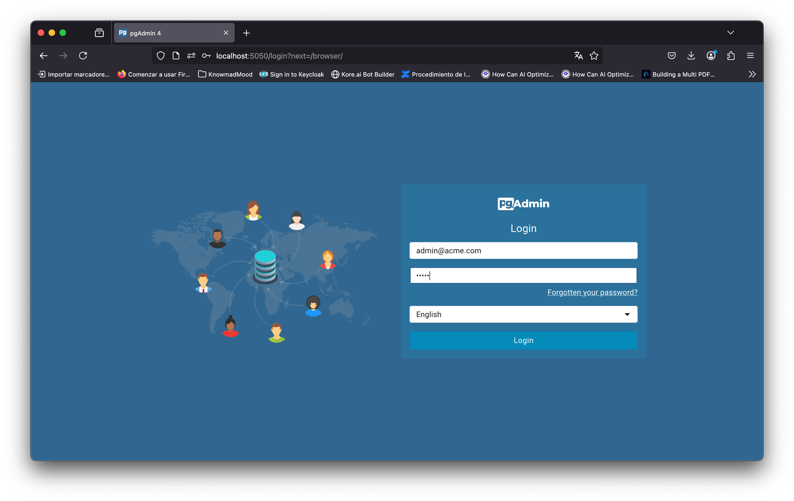Open the list all tabs chevron
Viewport: 794px width, 501px height.
pyautogui.click(x=730, y=33)
